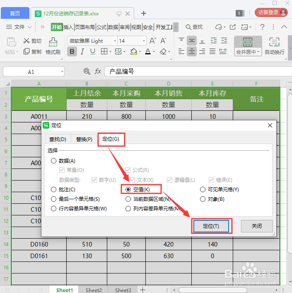This screenshot has width=292, height=293.
Task: Click the Font color letter A icon
Action: pos(148,51)
